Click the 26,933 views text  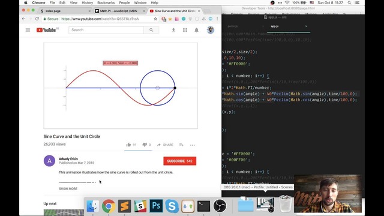pos(55,144)
